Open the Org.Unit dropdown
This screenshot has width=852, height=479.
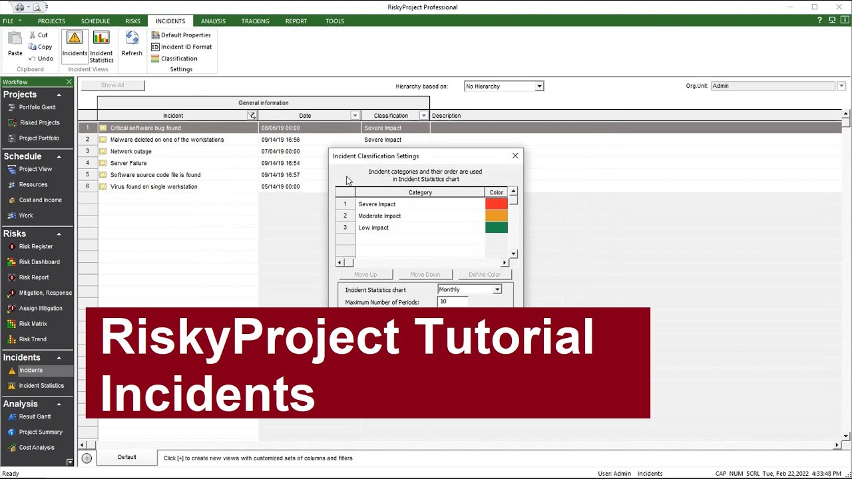[x=841, y=86]
